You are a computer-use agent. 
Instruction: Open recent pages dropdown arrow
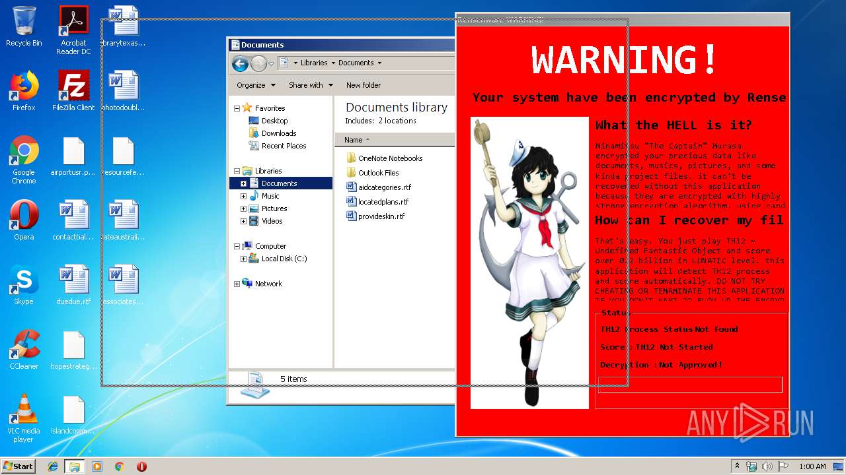(x=271, y=64)
